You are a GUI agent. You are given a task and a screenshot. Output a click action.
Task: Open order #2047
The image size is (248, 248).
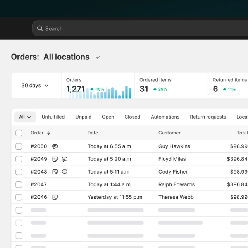pos(39,184)
